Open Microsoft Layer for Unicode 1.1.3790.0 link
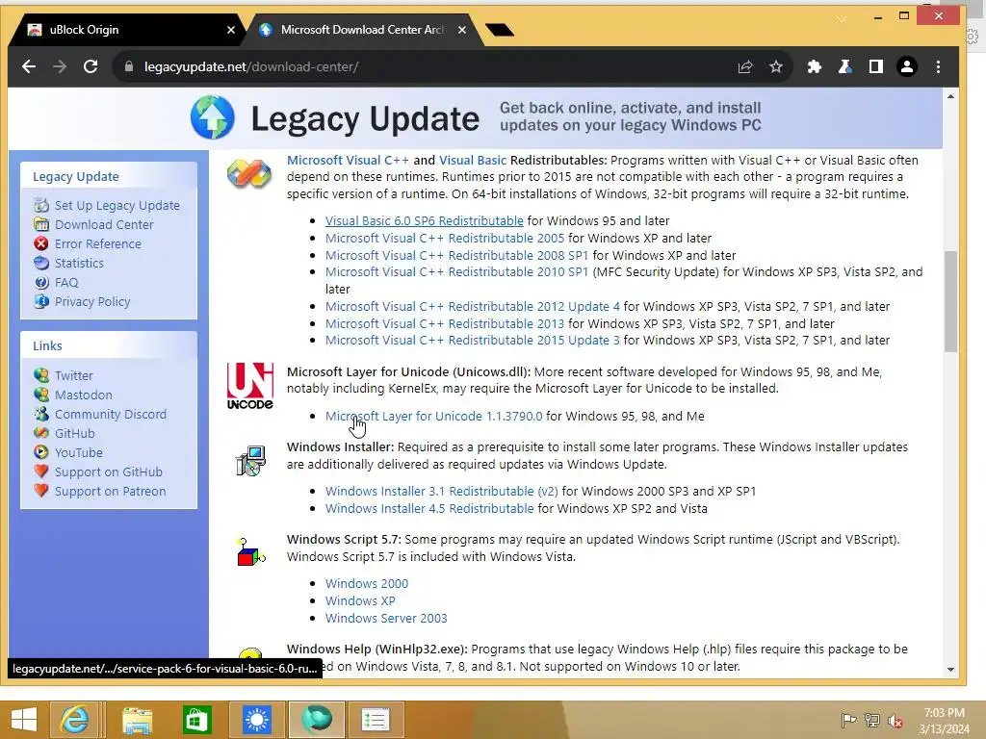 (433, 416)
